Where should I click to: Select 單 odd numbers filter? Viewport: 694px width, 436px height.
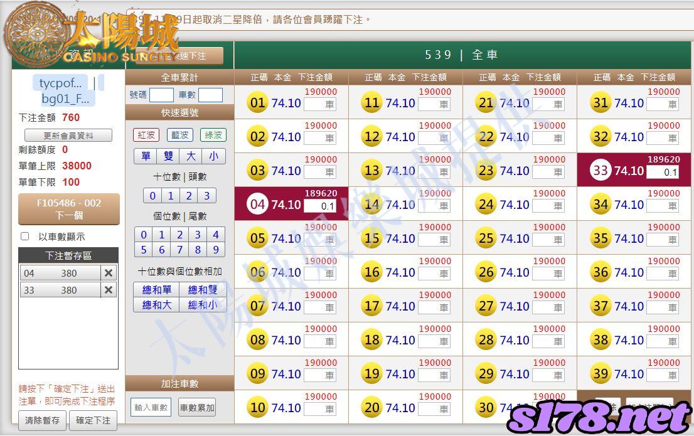146,156
